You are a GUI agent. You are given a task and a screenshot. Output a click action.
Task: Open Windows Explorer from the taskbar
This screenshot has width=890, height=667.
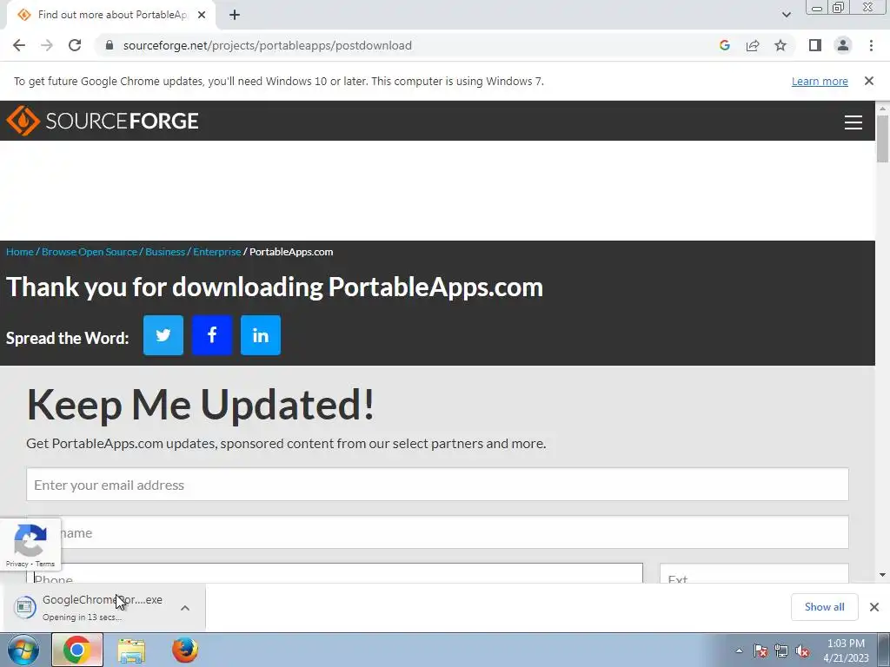[131, 650]
